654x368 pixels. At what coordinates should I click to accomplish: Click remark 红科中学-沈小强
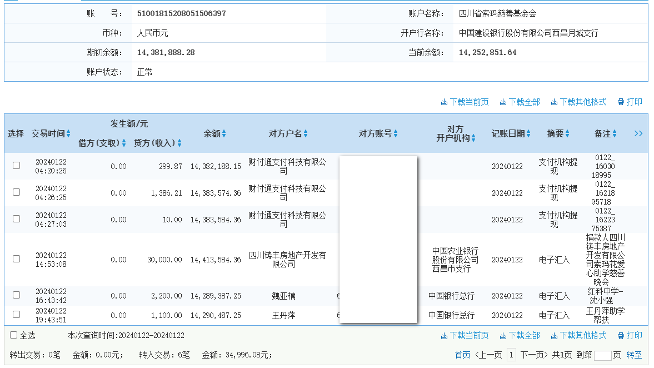click(x=605, y=296)
